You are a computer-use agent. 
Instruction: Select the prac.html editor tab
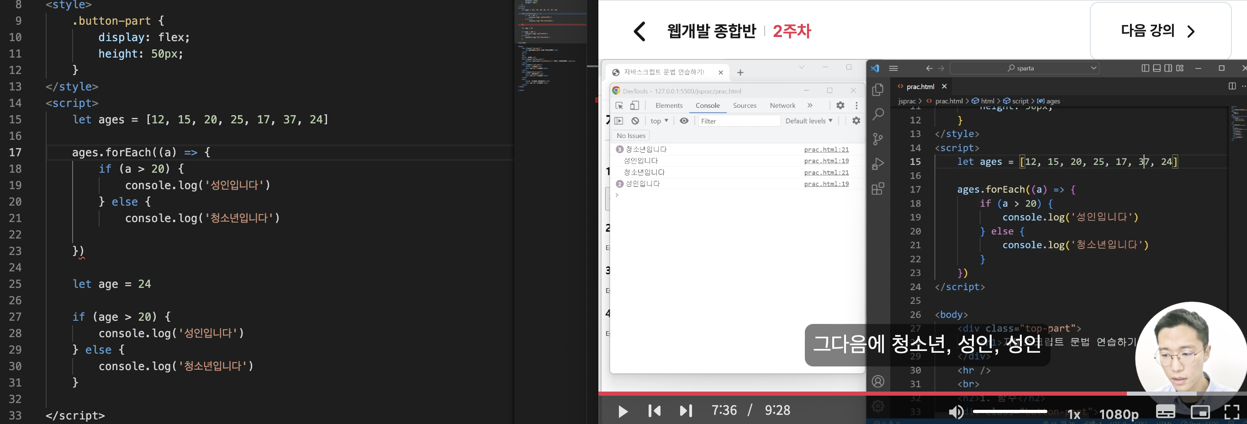[x=920, y=86]
